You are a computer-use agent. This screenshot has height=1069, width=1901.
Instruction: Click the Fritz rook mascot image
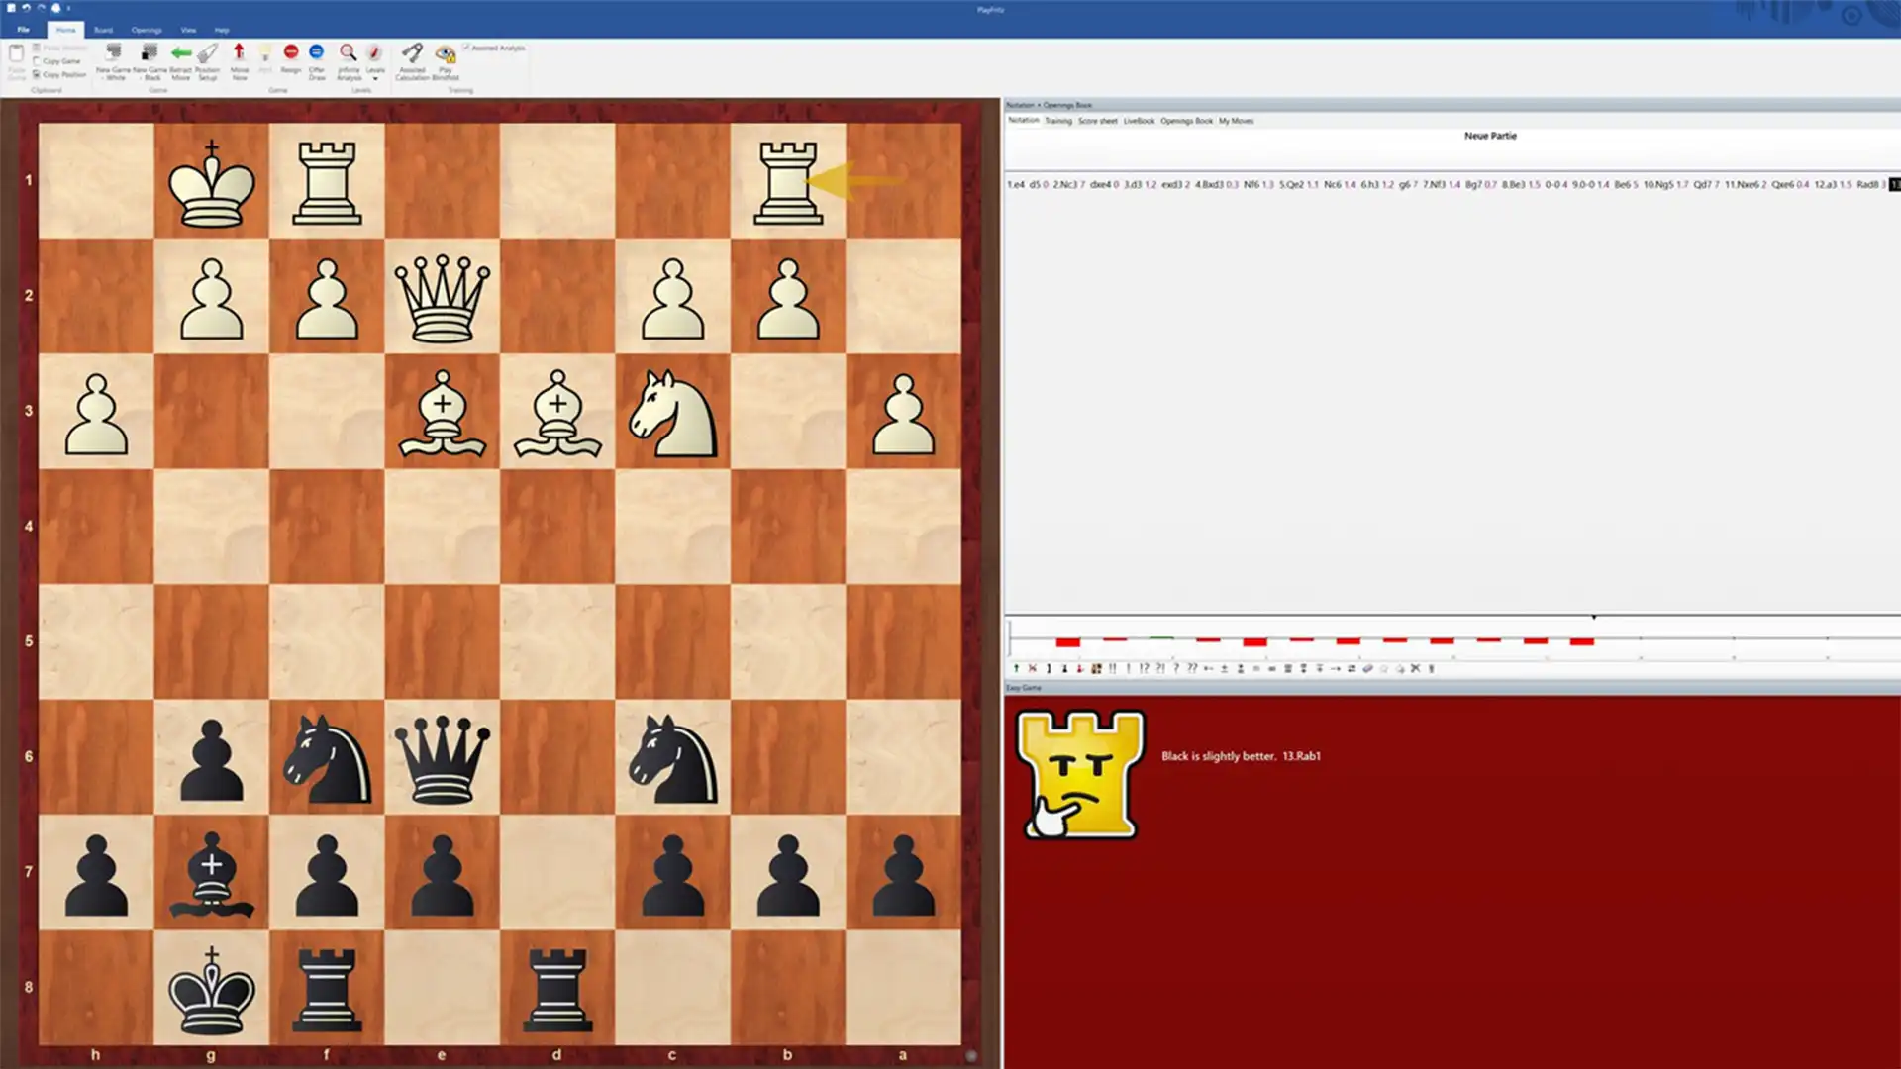(x=1080, y=774)
